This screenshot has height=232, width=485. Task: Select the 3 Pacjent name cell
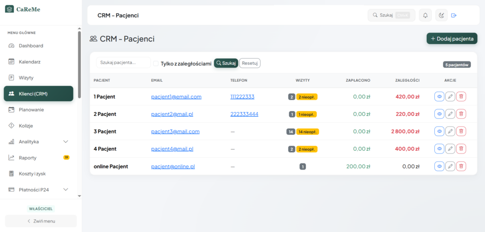coord(105,131)
